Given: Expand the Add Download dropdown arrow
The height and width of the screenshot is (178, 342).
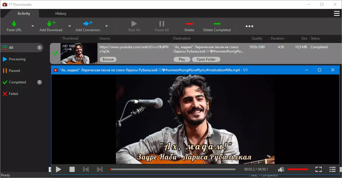Looking at the screenshot, I should [69, 26].
